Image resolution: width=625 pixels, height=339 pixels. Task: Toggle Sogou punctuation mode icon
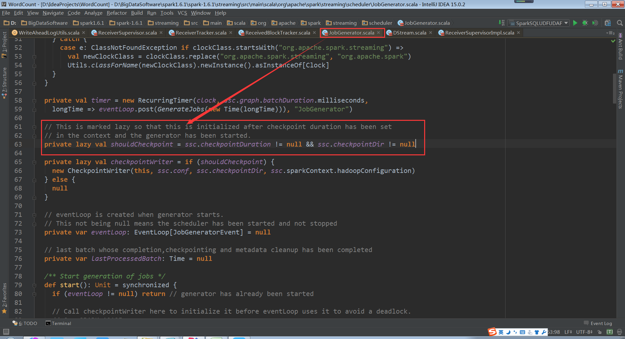515,332
